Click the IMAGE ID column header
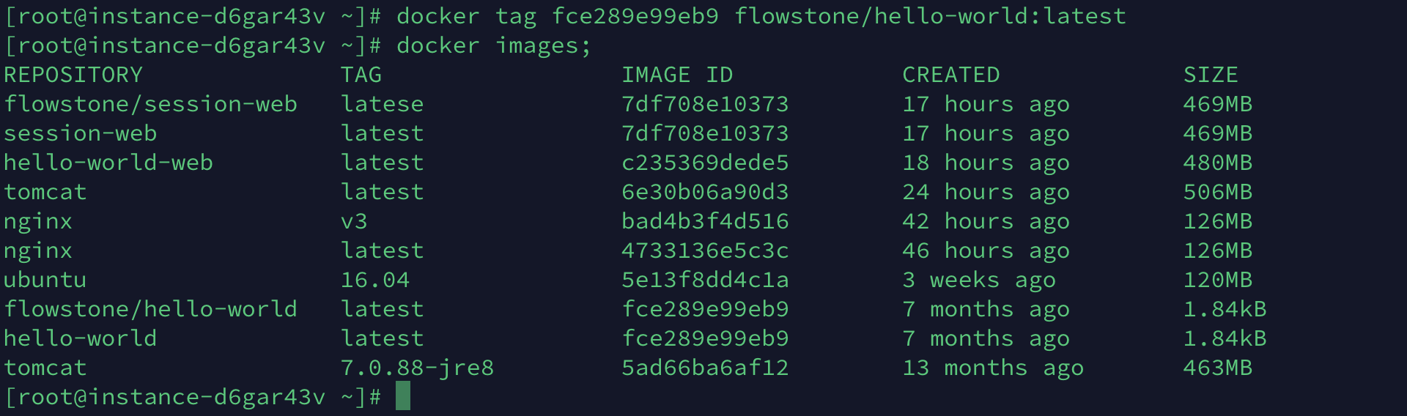This screenshot has width=1407, height=416. pos(678,75)
